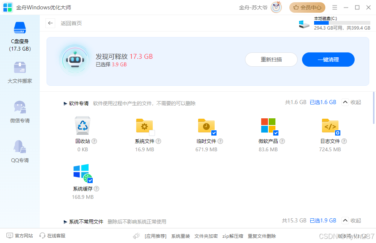Open the 会员中心 membership center
The height and width of the screenshot is (243, 376).
click(x=307, y=7)
